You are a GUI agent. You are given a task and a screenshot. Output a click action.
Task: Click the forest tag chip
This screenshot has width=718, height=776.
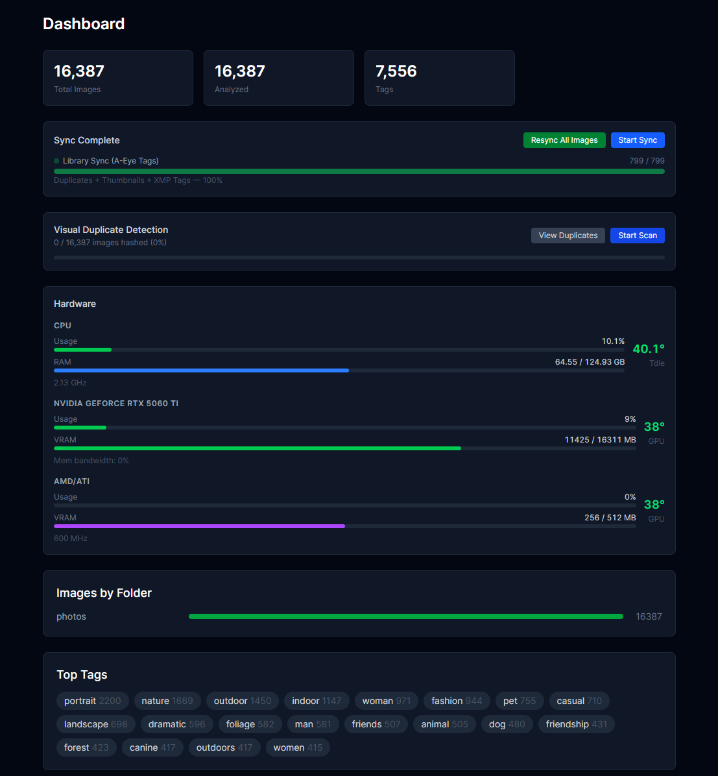87,747
